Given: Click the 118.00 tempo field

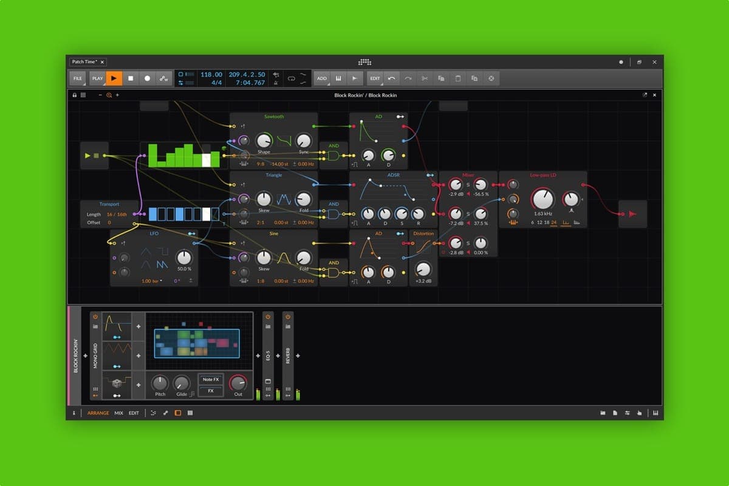Looking at the screenshot, I should coord(211,74).
